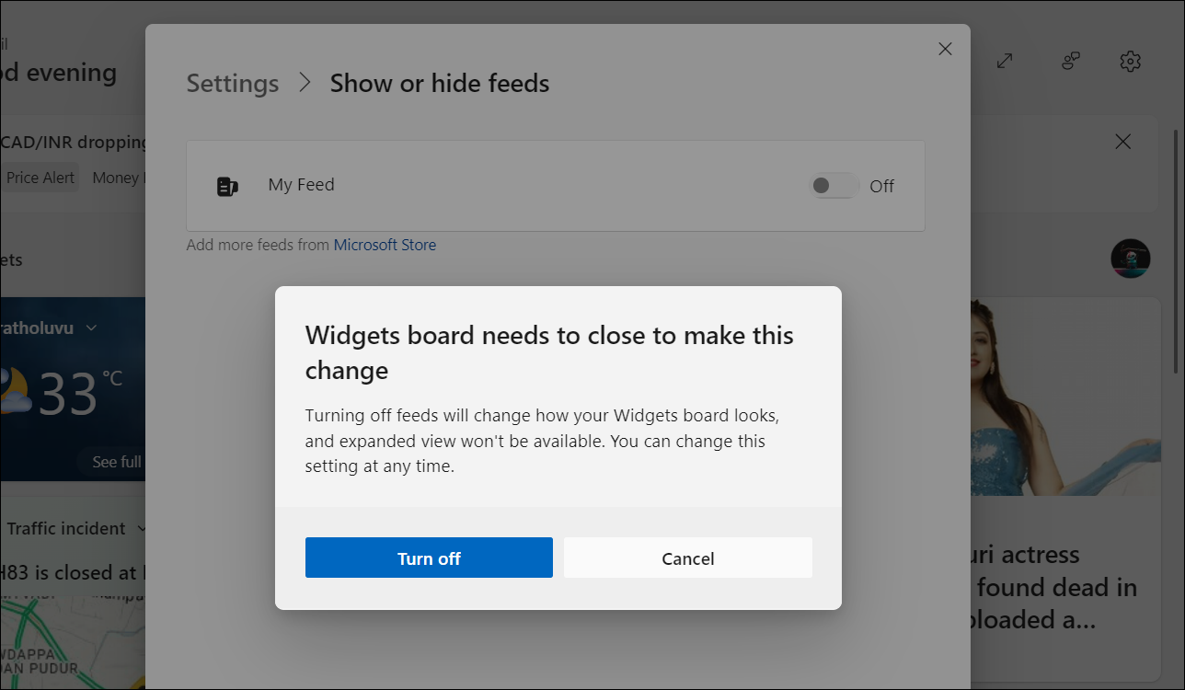Image resolution: width=1185 pixels, height=690 pixels.
Task: Open the Microsoft Store link
Action: [x=385, y=245]
